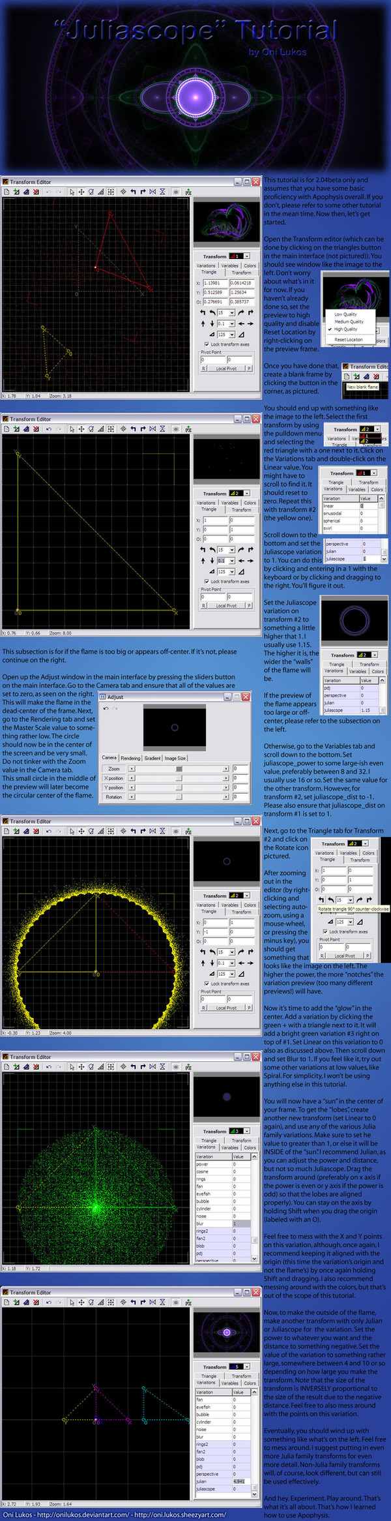The width and height of the screenshot is (391, 1521).
Task: Open Image Size tab in Adjust window
Action: point(175,758)
